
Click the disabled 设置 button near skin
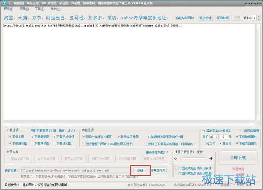pos(237,18)
